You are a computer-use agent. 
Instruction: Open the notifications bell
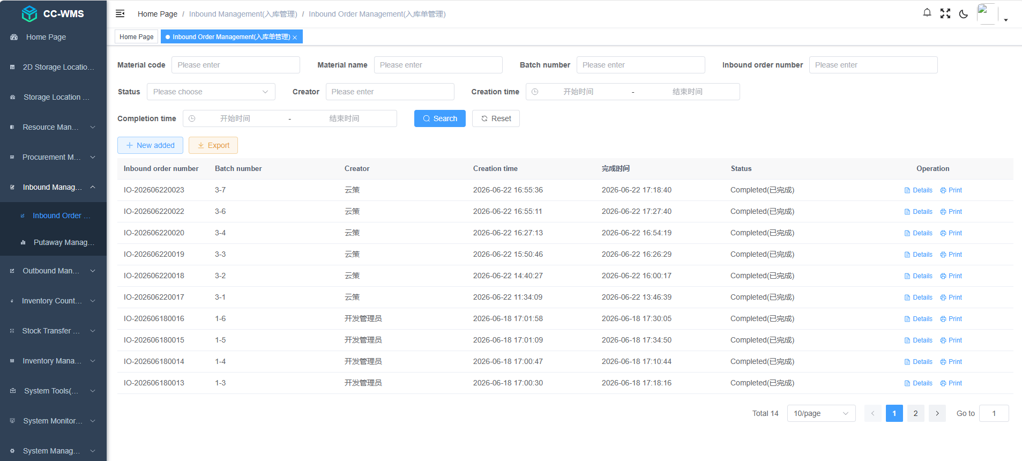click(927, 13)
